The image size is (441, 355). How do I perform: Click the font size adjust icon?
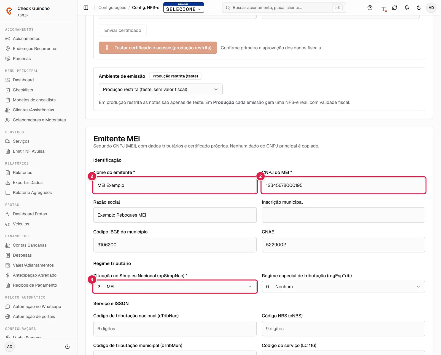pos(384,9)
